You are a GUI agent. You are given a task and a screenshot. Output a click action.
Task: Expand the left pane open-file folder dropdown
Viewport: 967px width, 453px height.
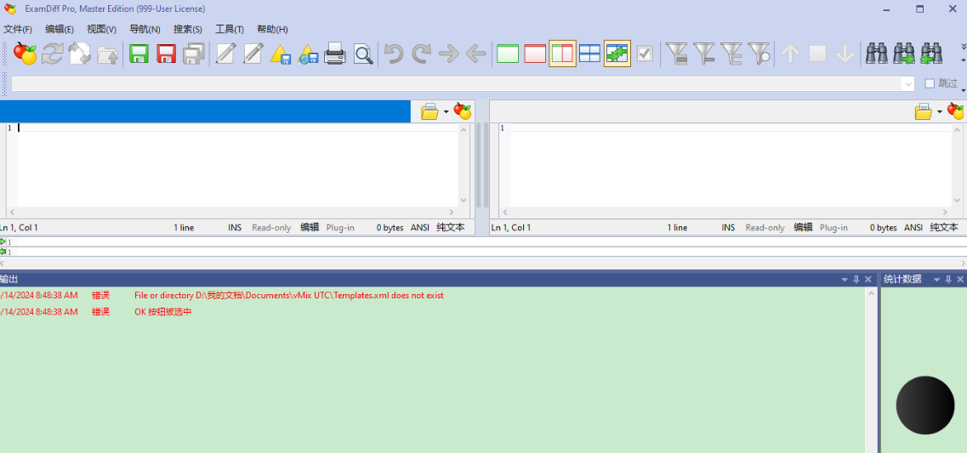(x=447, y=112)
